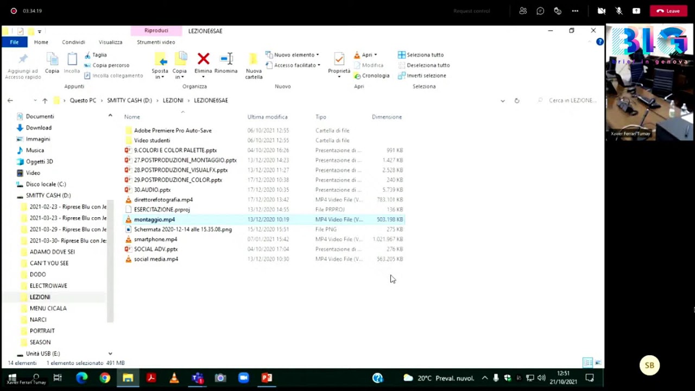Click the Cerca in LEZIONE search box
The image size is (695, 391).
[x=569, y=100]
